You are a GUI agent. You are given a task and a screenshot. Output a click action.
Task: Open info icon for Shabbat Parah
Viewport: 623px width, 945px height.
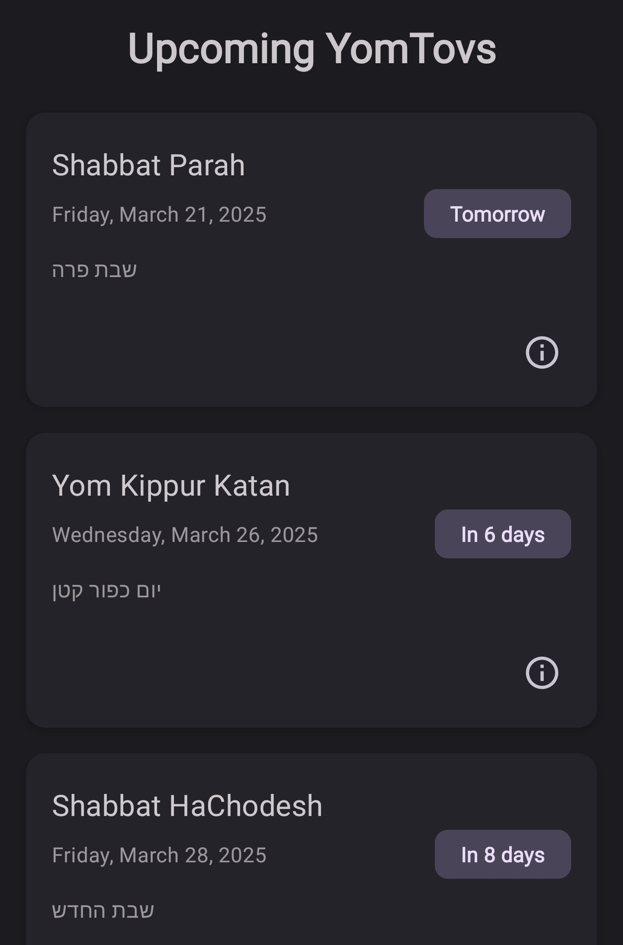[x=542, y=352]
